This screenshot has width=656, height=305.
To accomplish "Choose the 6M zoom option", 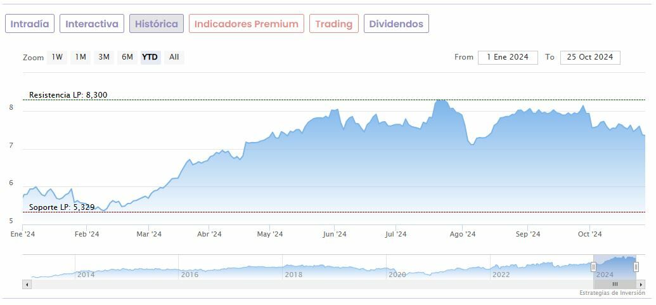I will 127,57.
